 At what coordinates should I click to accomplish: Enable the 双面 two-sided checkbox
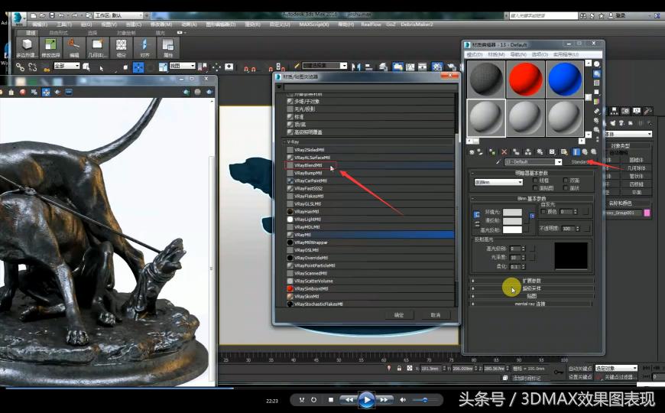(x=566, y=180)
